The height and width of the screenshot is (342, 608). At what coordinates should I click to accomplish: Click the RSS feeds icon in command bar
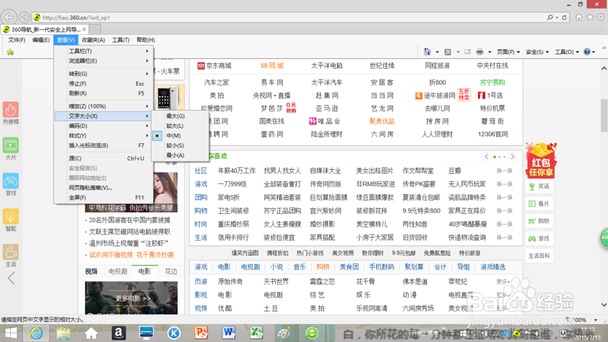448,52
